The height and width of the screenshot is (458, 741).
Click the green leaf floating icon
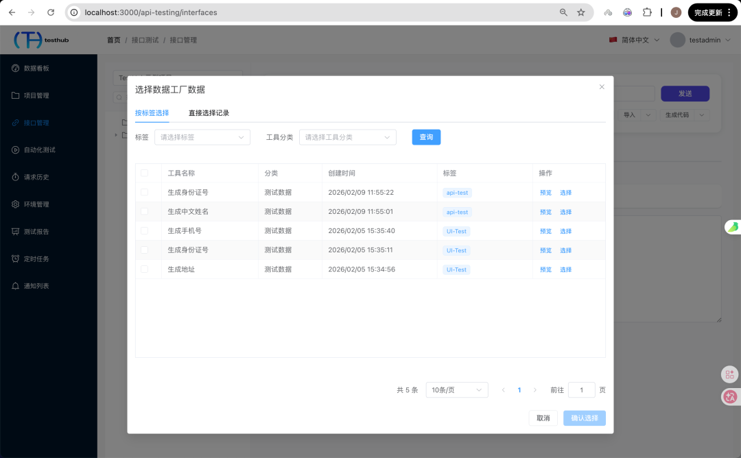[733, 227]
